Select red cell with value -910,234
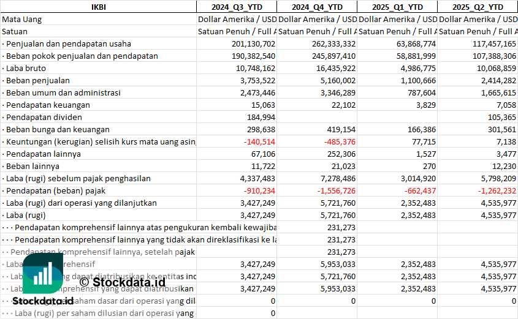Screen dimensions: 518x319 click(x=237, y=190)
